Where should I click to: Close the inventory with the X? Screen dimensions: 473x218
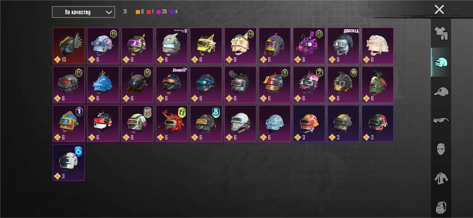(439, 9)
